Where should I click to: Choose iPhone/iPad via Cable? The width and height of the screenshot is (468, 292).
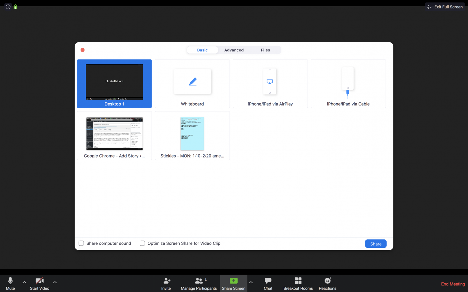click(x=348, y=84)
